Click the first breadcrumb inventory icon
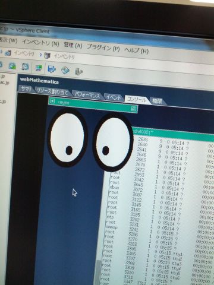Screen dimensions: 214x285 click(8, 53)
